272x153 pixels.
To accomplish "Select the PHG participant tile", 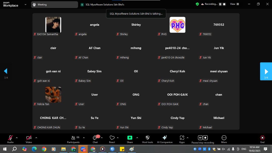I will pyautogui.click(x=177, y=25).
